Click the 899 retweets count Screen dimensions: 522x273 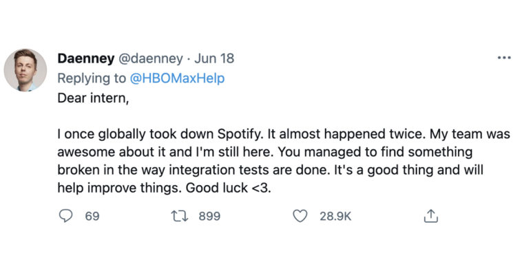pyautogui.click(x=209, y=216)
